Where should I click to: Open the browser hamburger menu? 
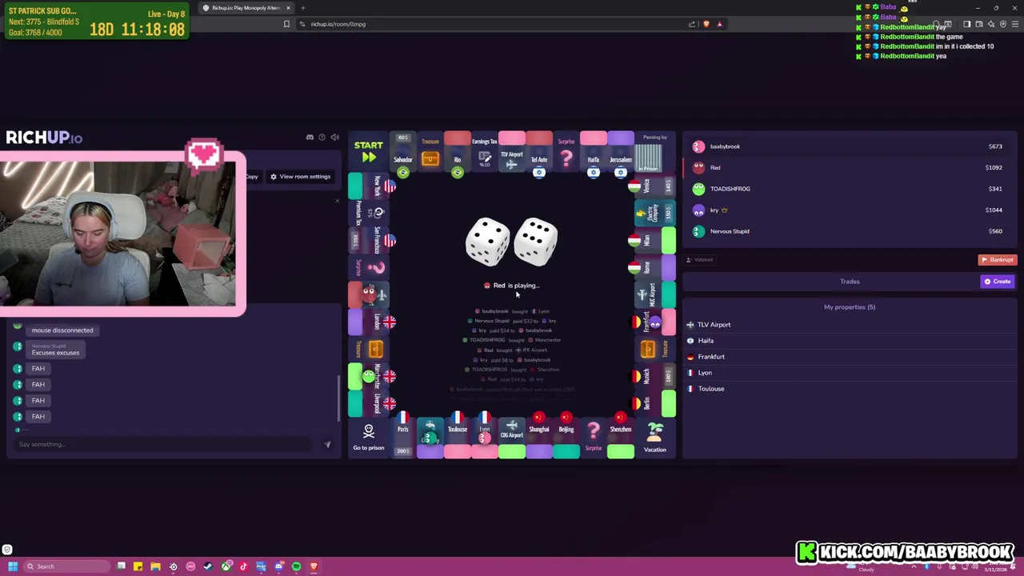pos(1015,24)
